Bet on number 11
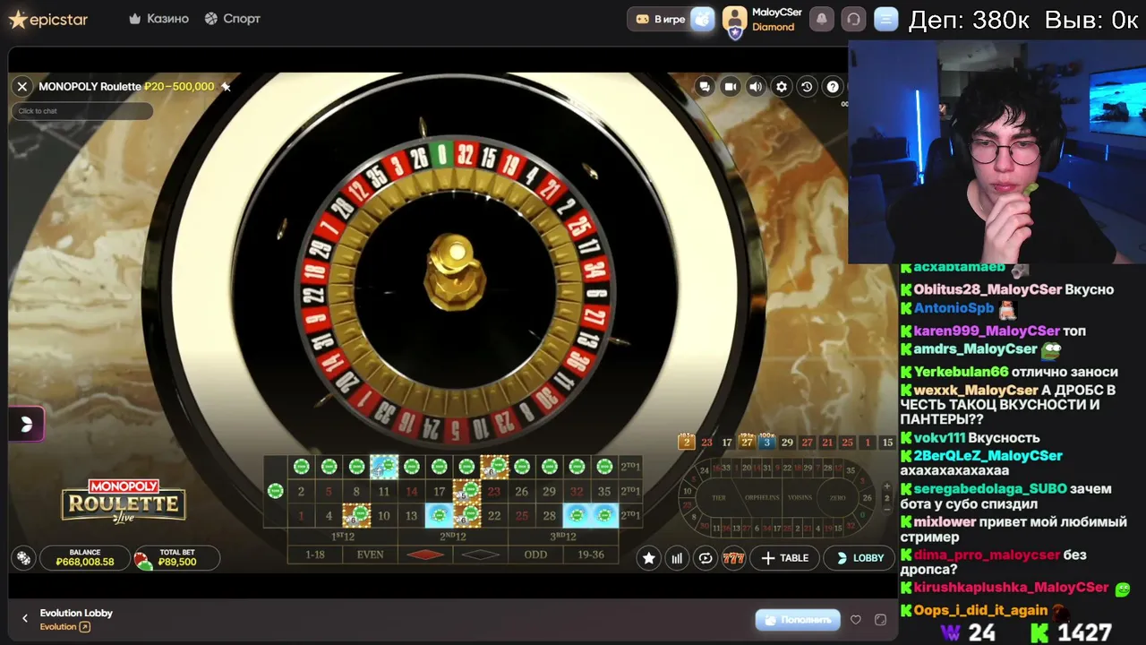This screenshot has width=1146, height=645. [384, 491]
